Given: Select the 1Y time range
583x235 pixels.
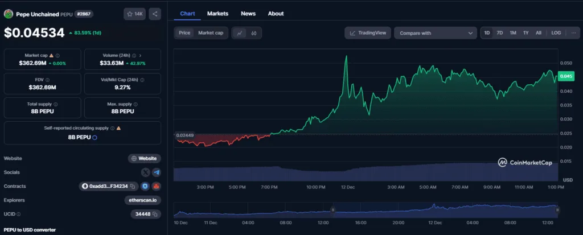Looking at the screenshot, I should tap(525, 33).
